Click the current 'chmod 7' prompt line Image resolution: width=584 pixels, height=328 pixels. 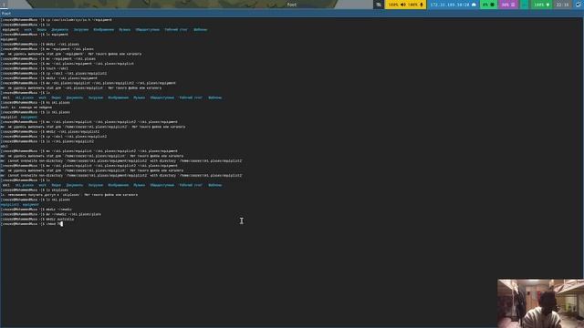(x=31, y=224)
